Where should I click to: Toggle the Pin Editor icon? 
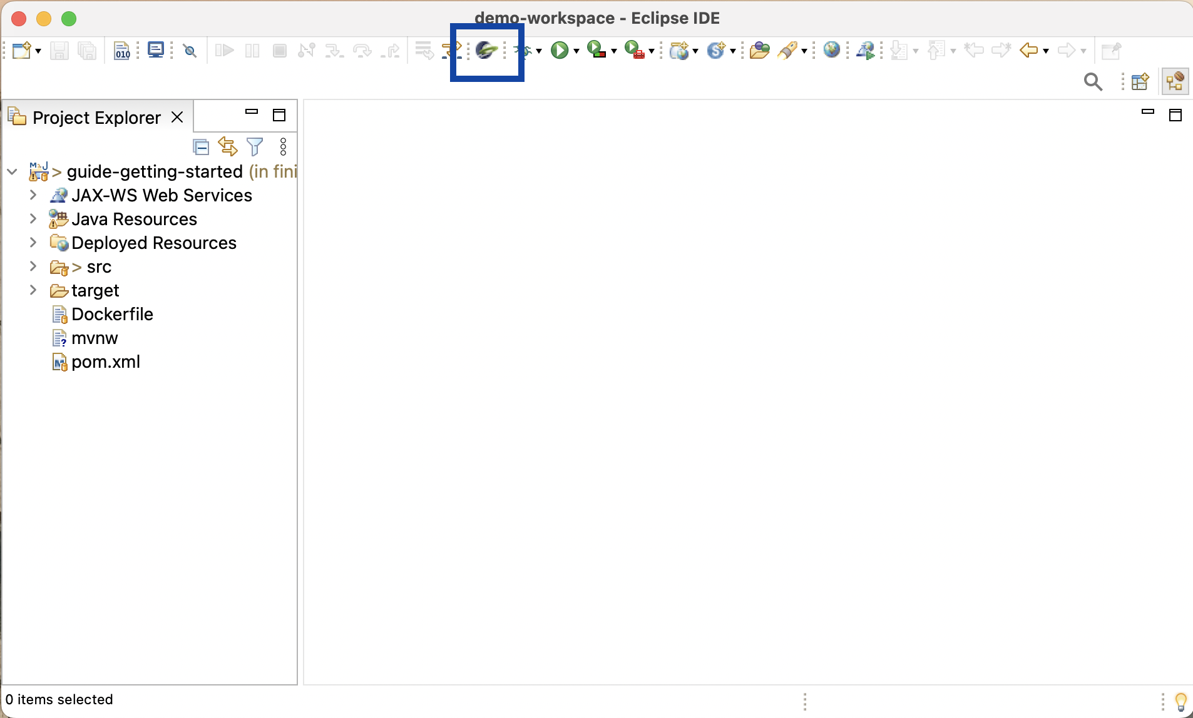(1111, 50)
